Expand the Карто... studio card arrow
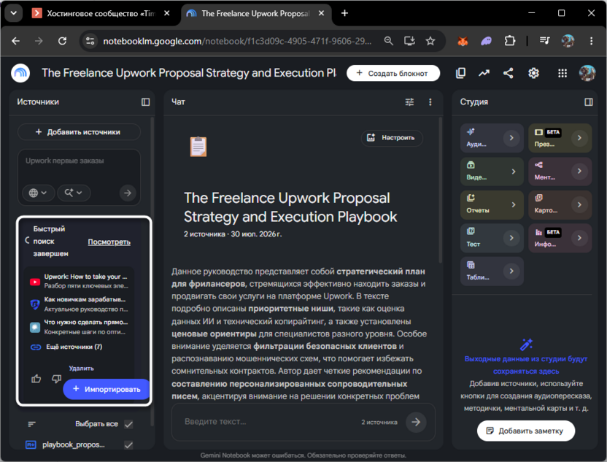Image resolution: width=607 pixels, height=462 pixels. [579, 204]
